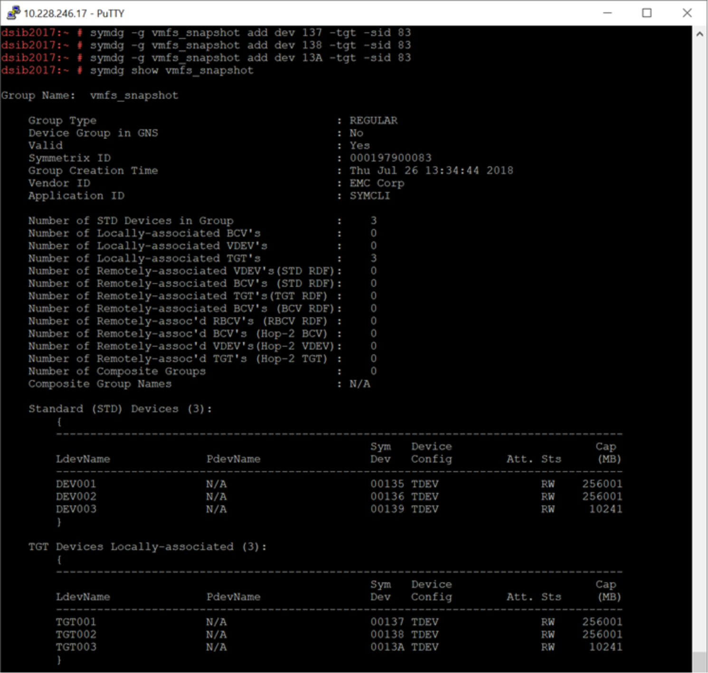
Task: Click the title text '10.228.246.17 - PuTTY'
Action: coord(74,13)
